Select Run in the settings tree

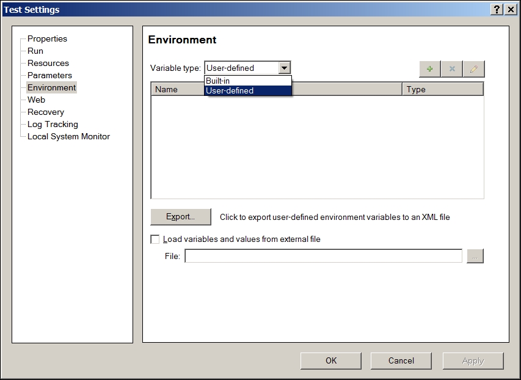click(35, 51)
